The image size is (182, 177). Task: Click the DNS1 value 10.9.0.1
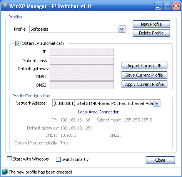click(68, 135)
